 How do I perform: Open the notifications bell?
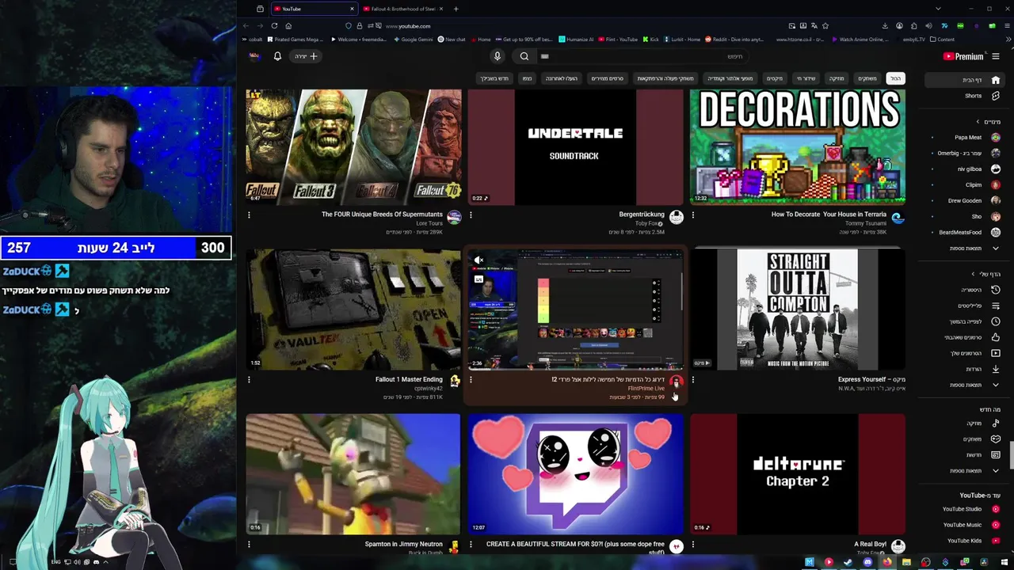(x=277, y=56)
